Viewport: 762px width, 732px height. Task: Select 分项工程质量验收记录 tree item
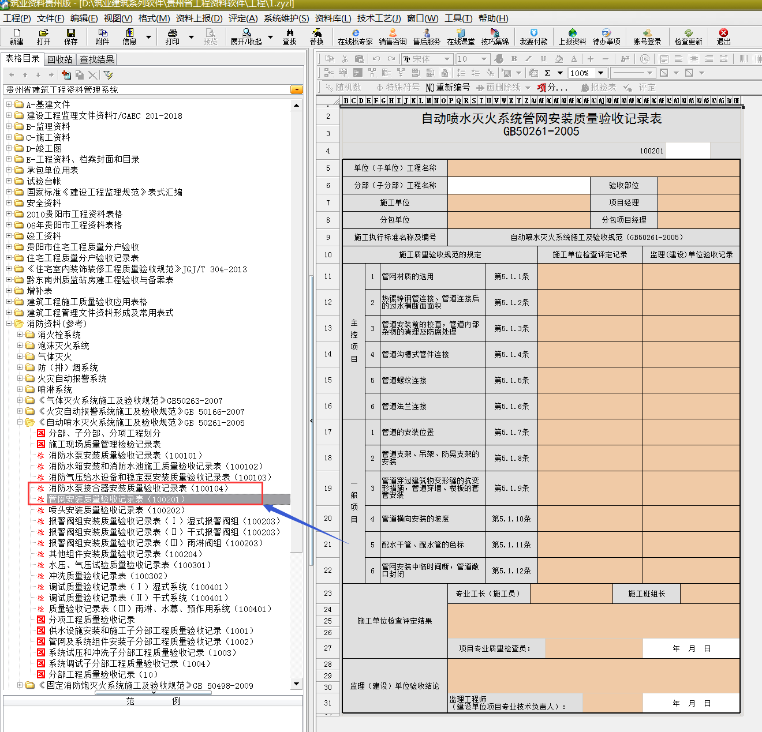pos(92,620)
